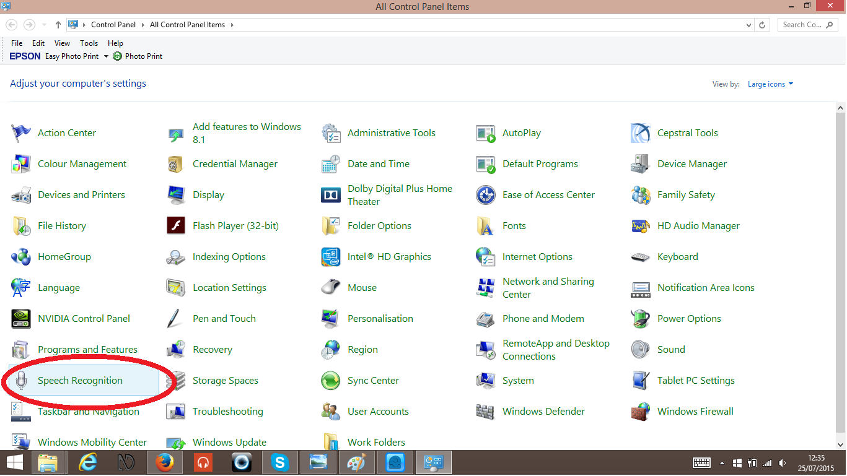Open the Language icon

click(21, 288)
